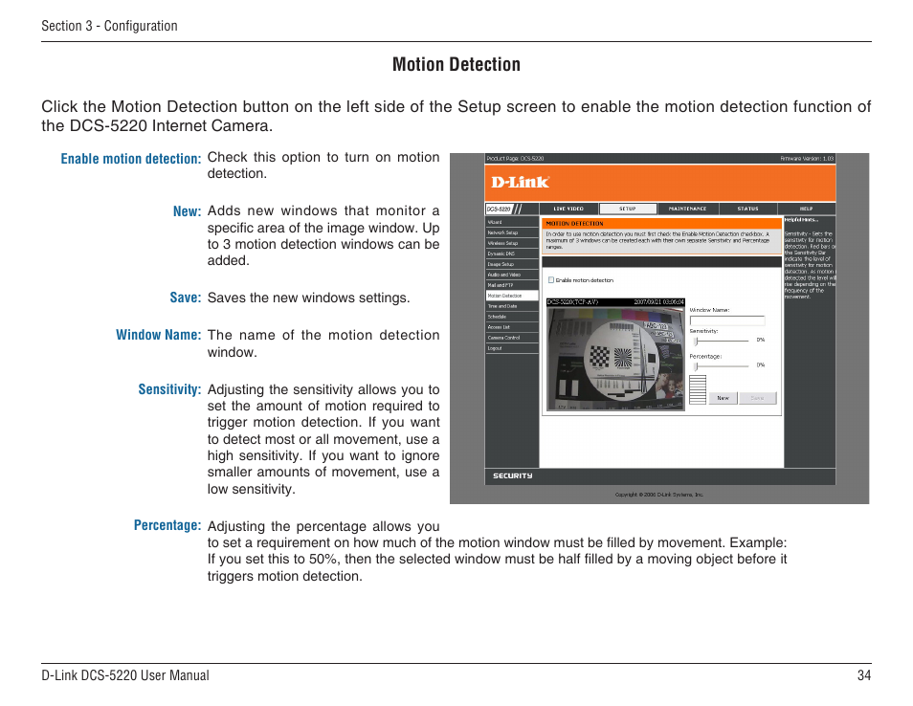913x706 pixels.
Task: Select Wireless Setup in the sidebar
Action: [512, 243]
